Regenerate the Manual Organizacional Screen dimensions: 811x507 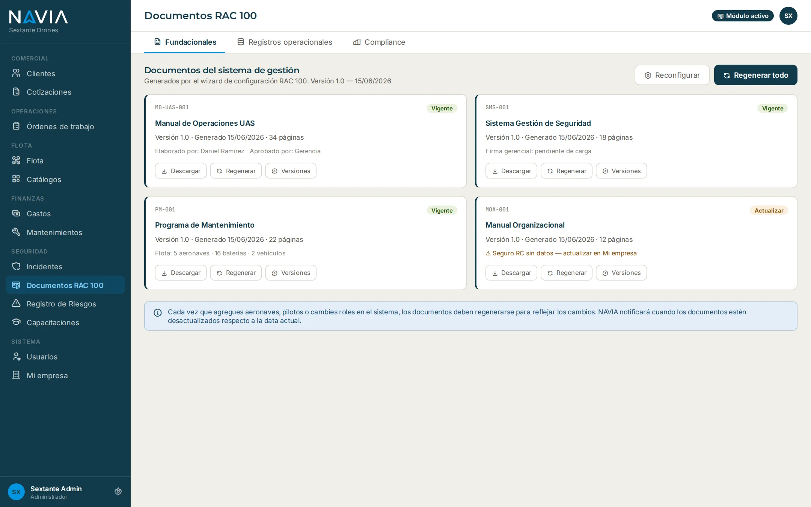pyautogui.click(x=566, y=273)
